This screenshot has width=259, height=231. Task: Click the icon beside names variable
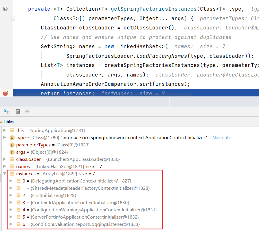(12, 166)
